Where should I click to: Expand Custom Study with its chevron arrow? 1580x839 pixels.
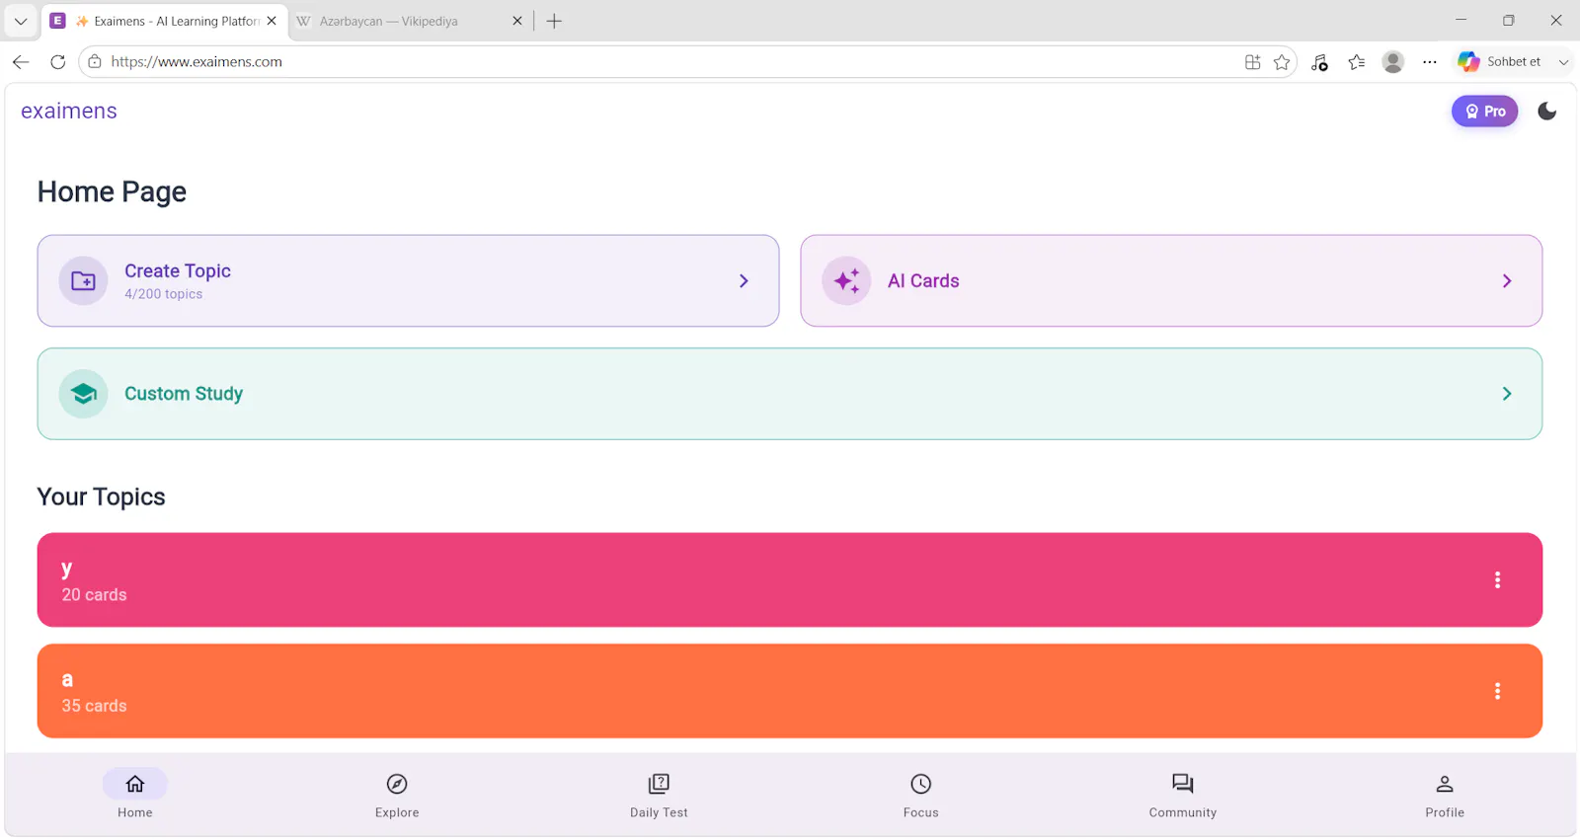coord(1507,394)
